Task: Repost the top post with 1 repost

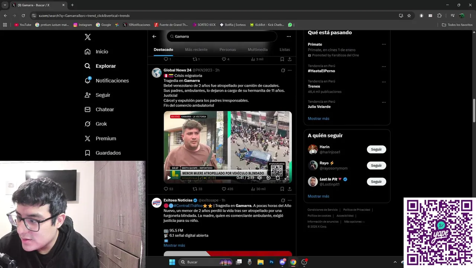Action: tap(196, 59)
